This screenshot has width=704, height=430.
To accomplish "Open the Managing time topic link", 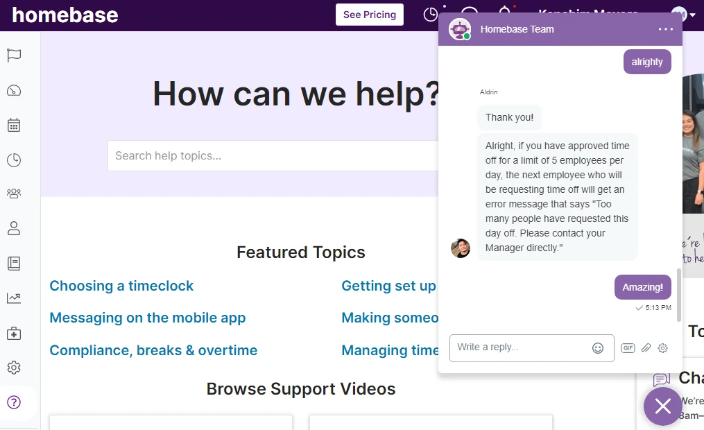I will click(390, 350).
